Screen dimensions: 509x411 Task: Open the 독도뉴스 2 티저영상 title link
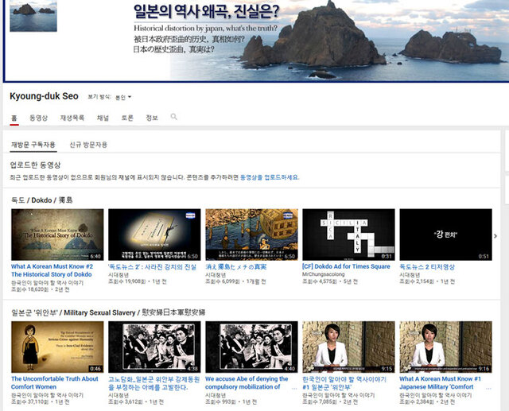427,266
